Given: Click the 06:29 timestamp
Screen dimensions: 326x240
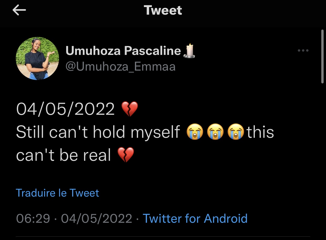Looking at the screenshot, I should [x=33, y=218].
